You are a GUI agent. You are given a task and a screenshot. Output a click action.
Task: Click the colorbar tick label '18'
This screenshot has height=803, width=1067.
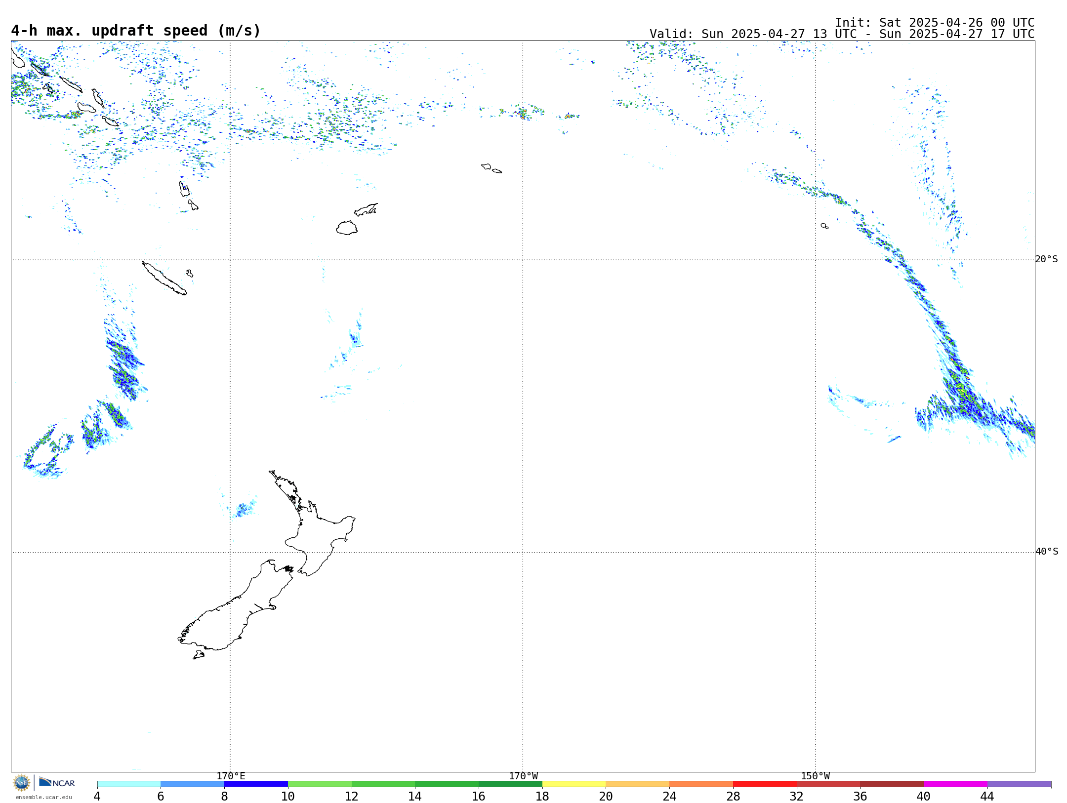[x=542, y=797]
